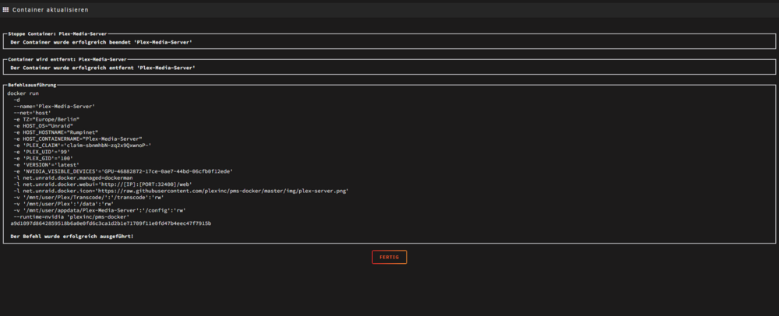Select the TZ="Europe/Berlin" line
This screenshot has width=779, height=316.
(47, 119)
